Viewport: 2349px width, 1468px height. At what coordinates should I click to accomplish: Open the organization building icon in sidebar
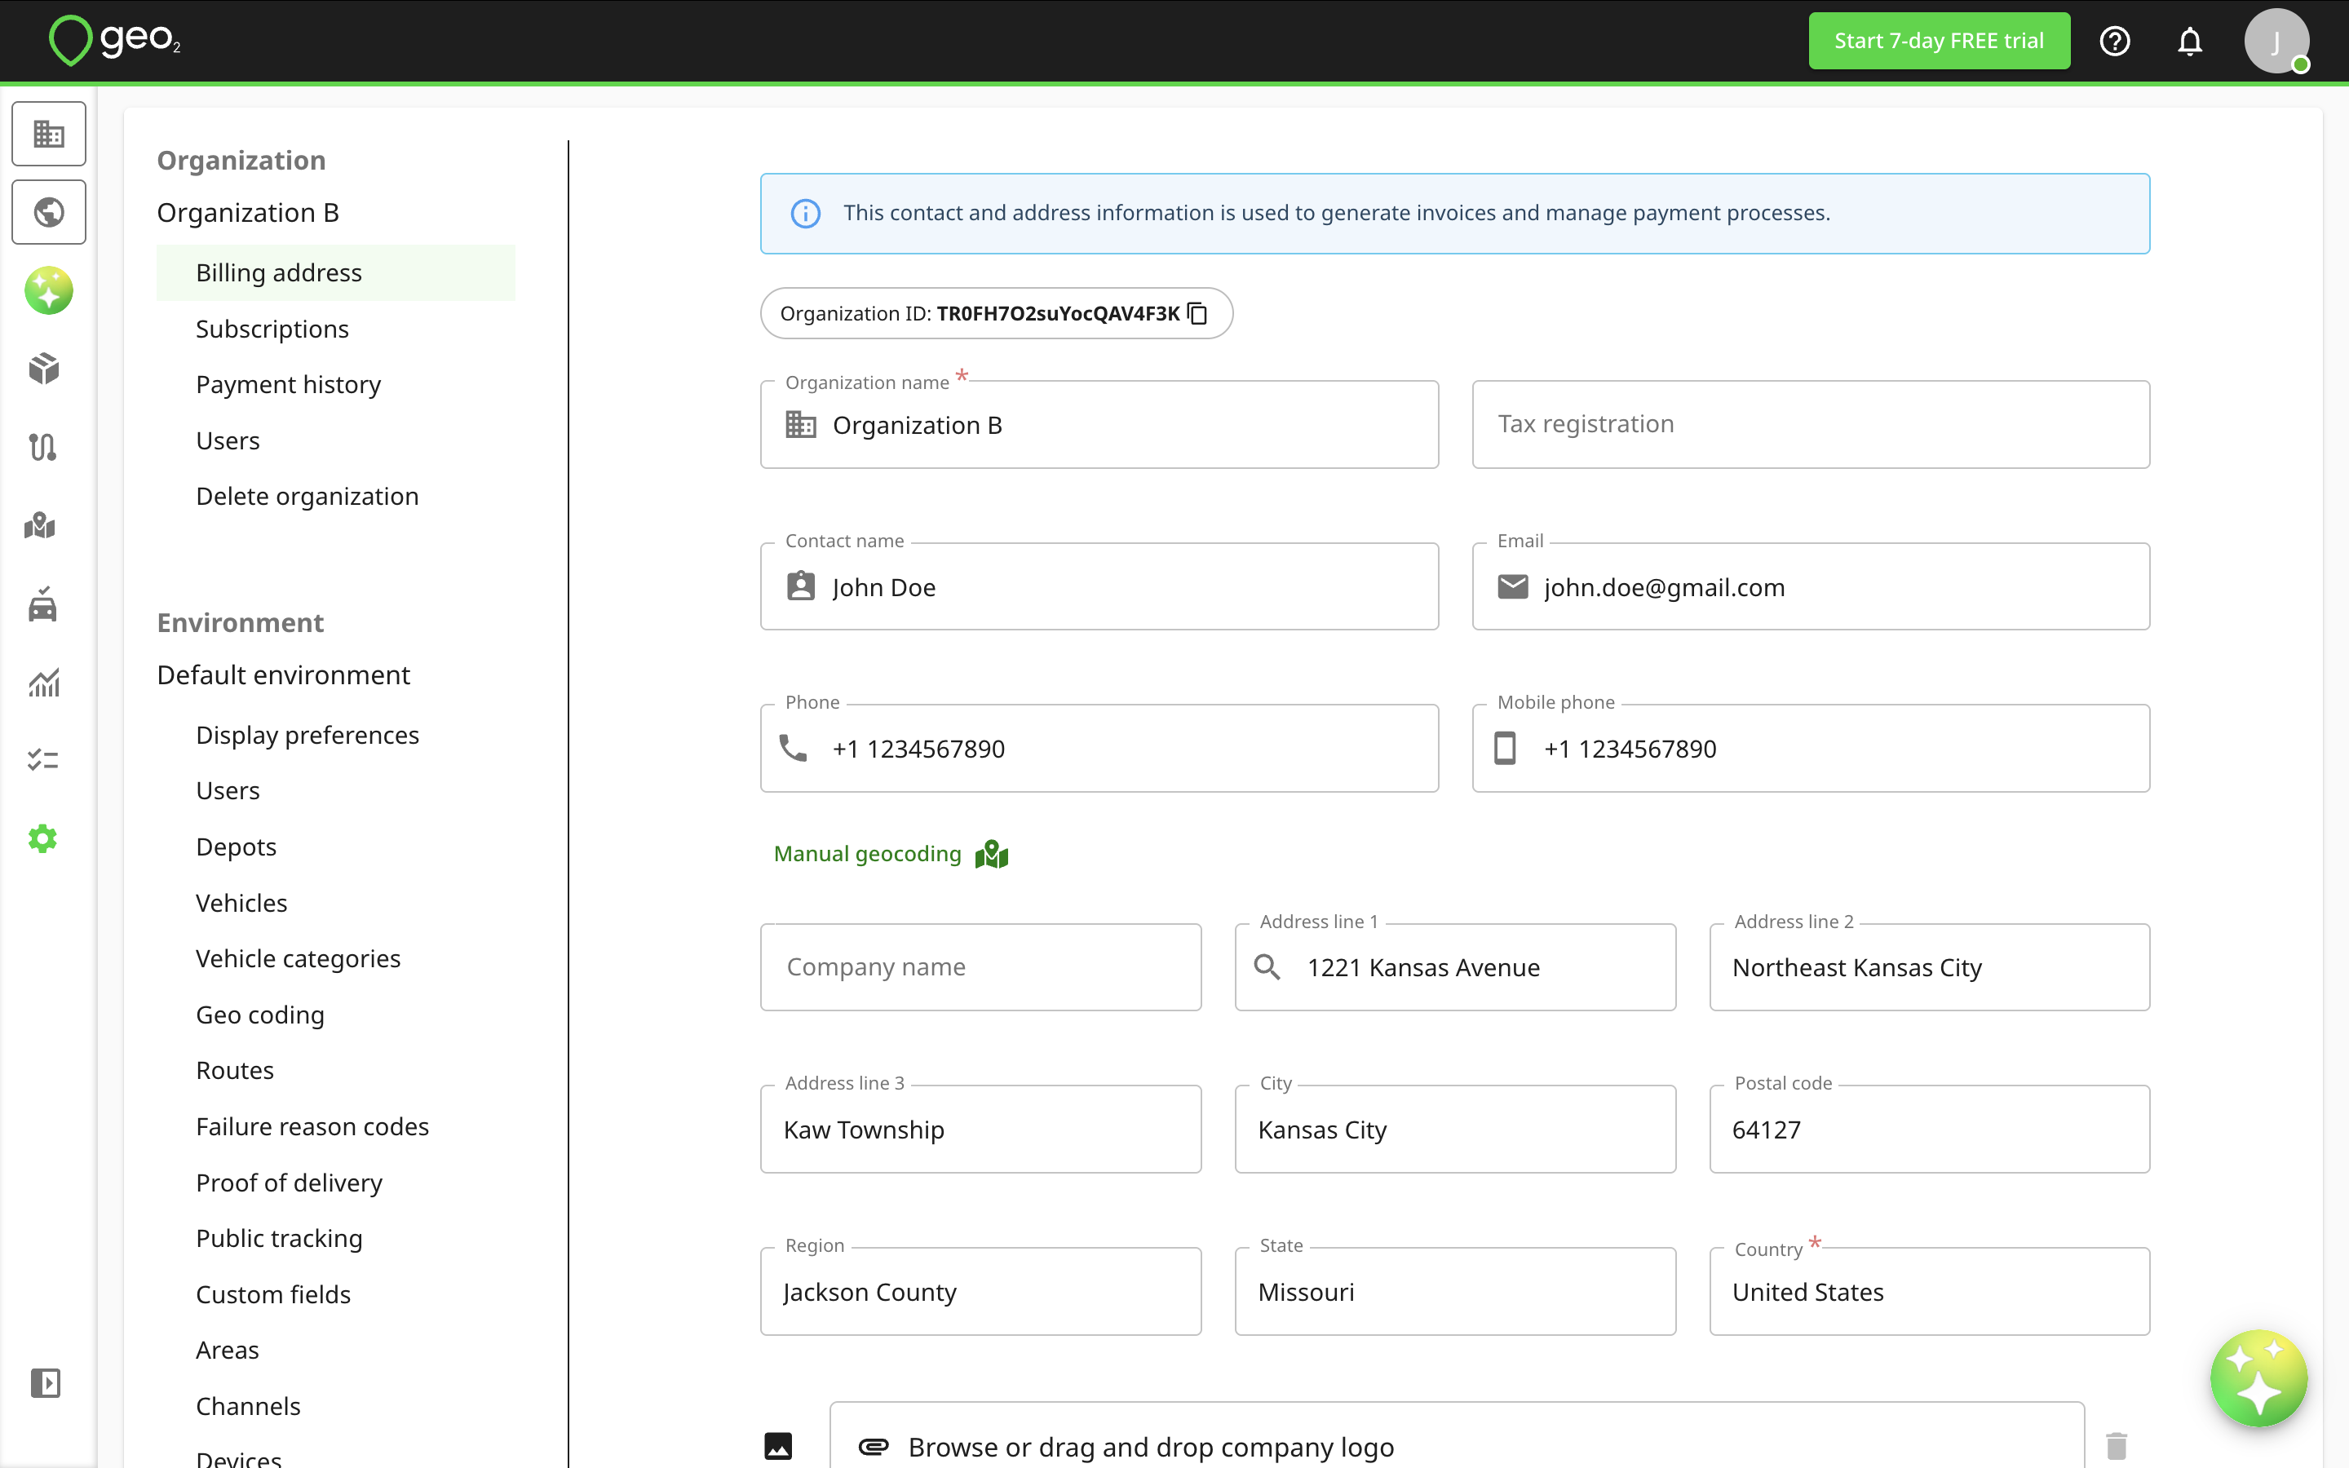click(49, 134)
